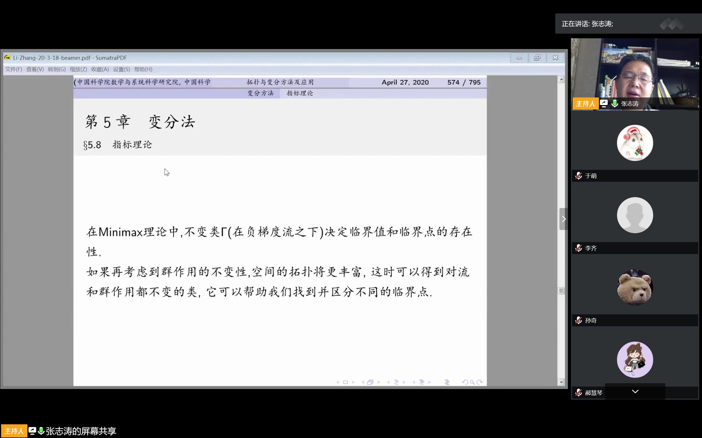Click the scrollbar down arrow in SumatraPDF
This screenshot has height=438, width=702.
pyautogui.click(x=562, y=382)
